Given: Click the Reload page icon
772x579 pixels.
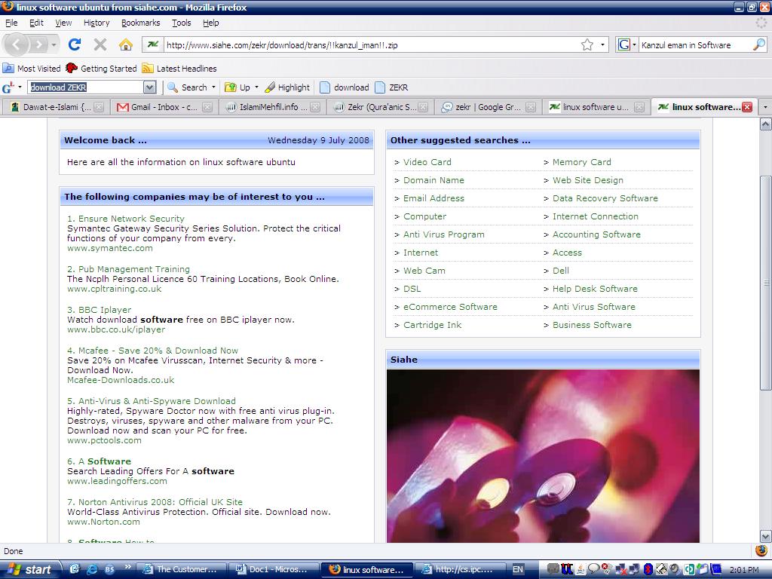Looking at the screenshot, I should click(x=75, y=44).
